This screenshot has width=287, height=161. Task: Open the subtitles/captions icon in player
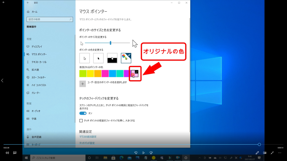15,153
